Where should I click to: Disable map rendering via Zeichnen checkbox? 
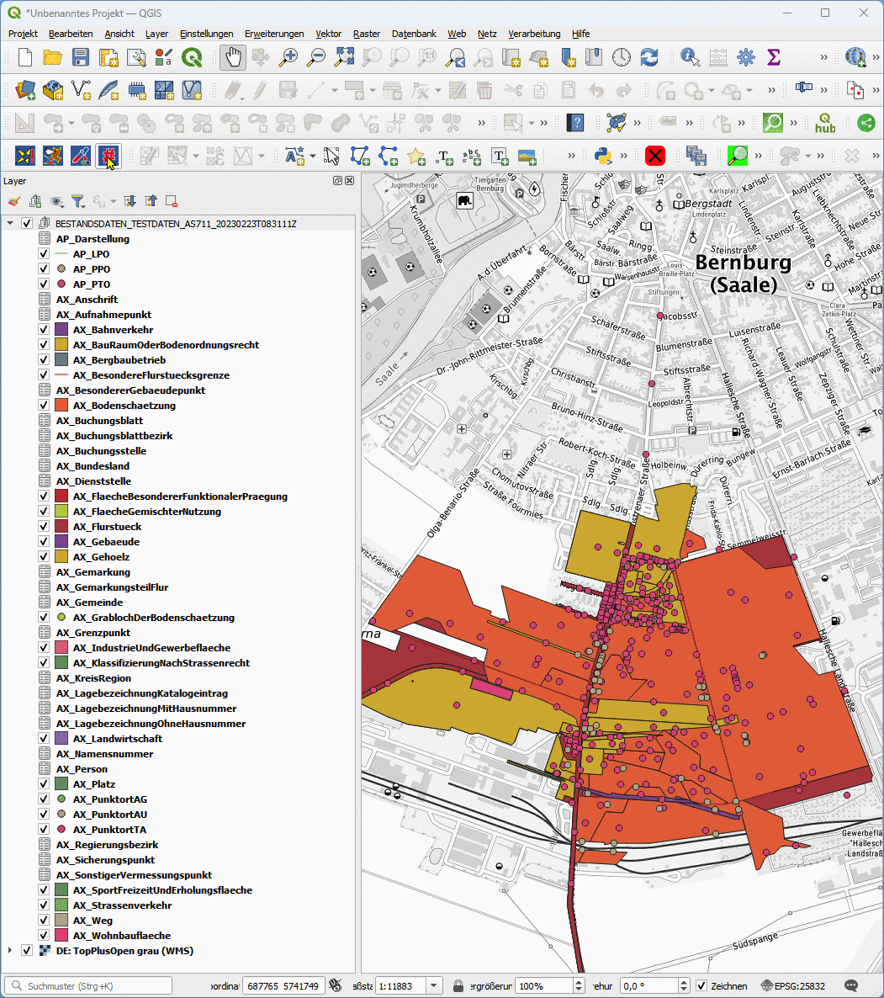[x=701, y=986]
